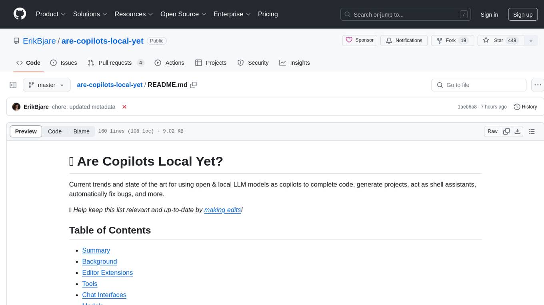Copy the README.md file path

(x=194, y=85)
